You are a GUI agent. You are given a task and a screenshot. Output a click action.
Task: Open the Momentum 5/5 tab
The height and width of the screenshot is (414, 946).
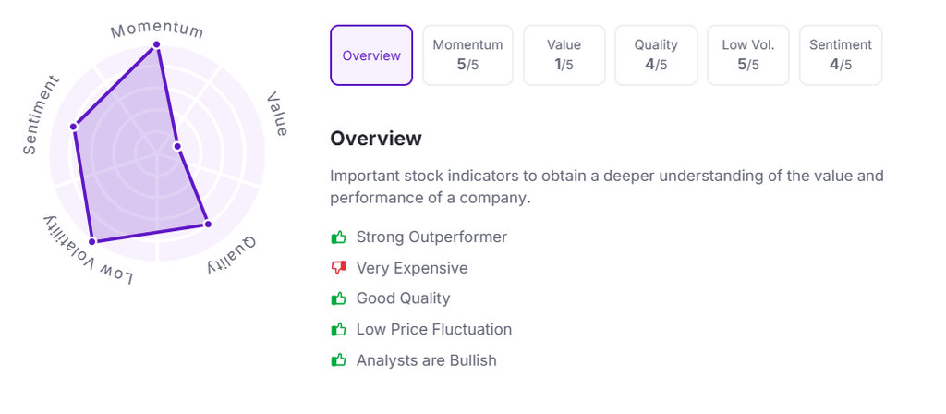pyautogui.click(x=467, y=55)
